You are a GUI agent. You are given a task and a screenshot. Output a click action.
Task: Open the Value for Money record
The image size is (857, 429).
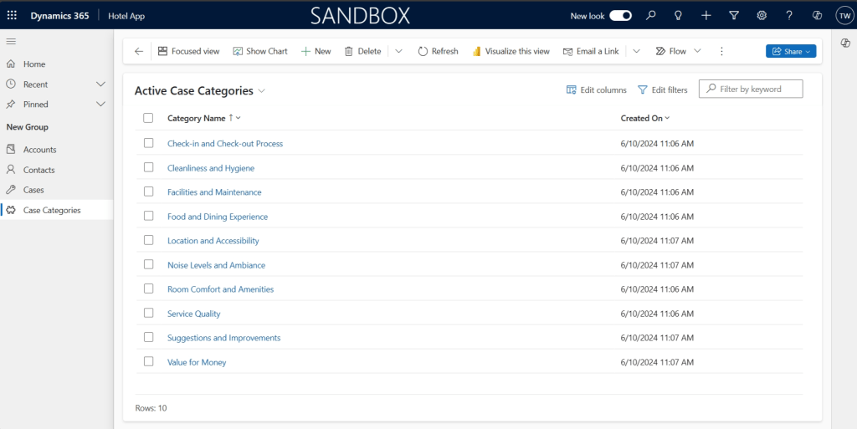[197, 362]
